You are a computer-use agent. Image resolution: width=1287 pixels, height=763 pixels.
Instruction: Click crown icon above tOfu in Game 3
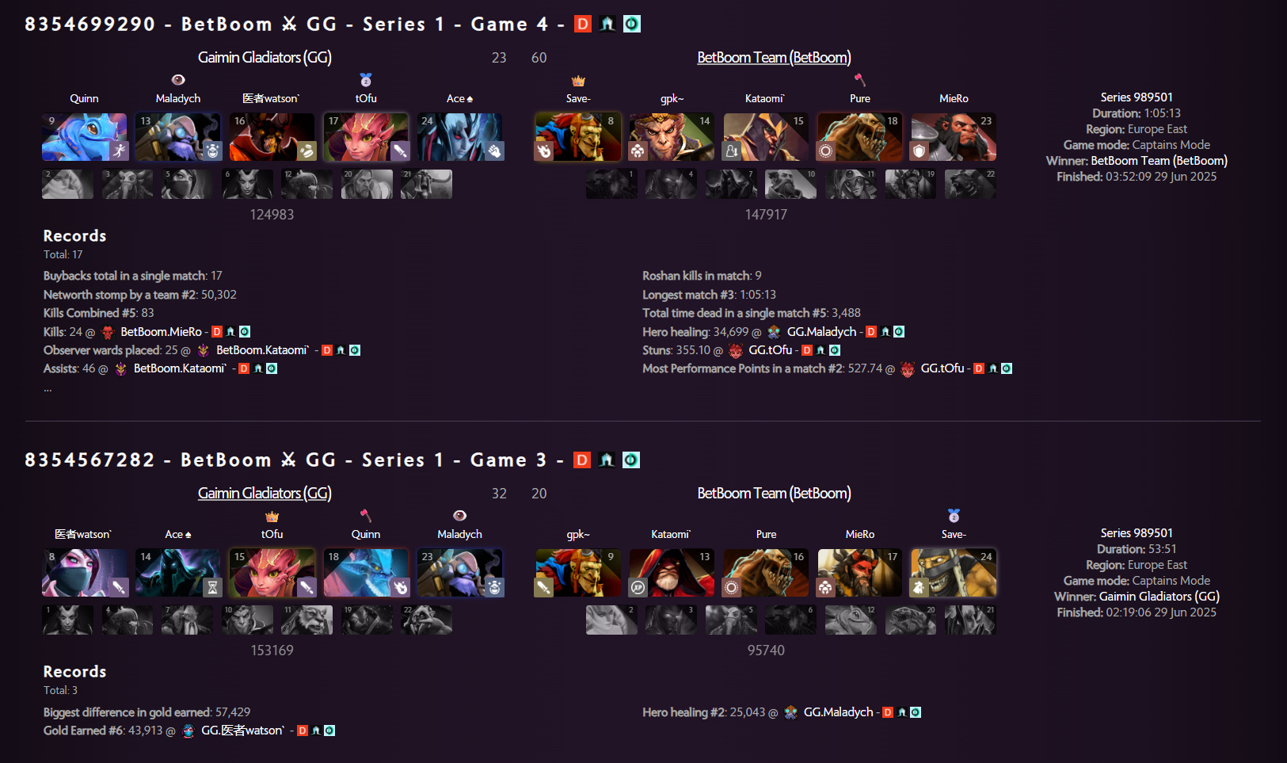(272, 517)
